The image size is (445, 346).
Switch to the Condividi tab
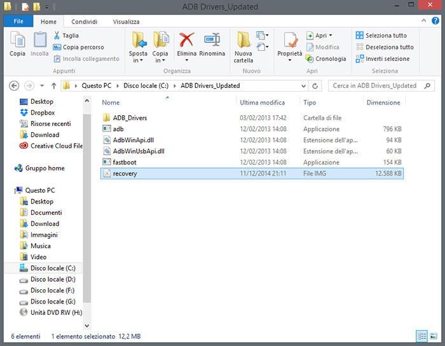point(84,22)
